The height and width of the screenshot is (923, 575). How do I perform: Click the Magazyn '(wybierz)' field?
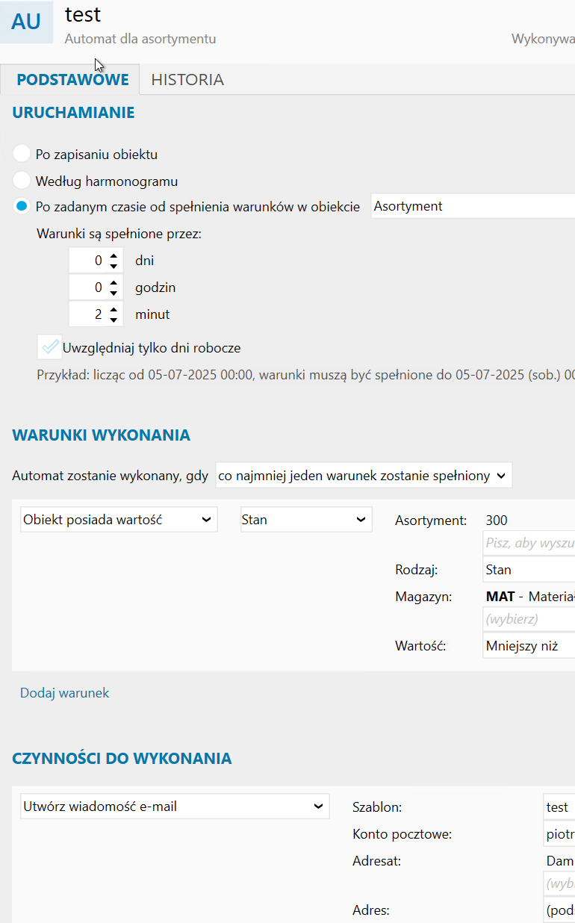[529, 619]
